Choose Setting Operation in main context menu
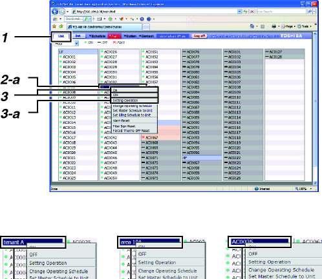 pos(134,101)
